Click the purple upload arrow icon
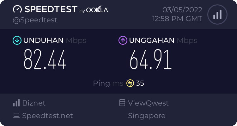 coord(123,40)
